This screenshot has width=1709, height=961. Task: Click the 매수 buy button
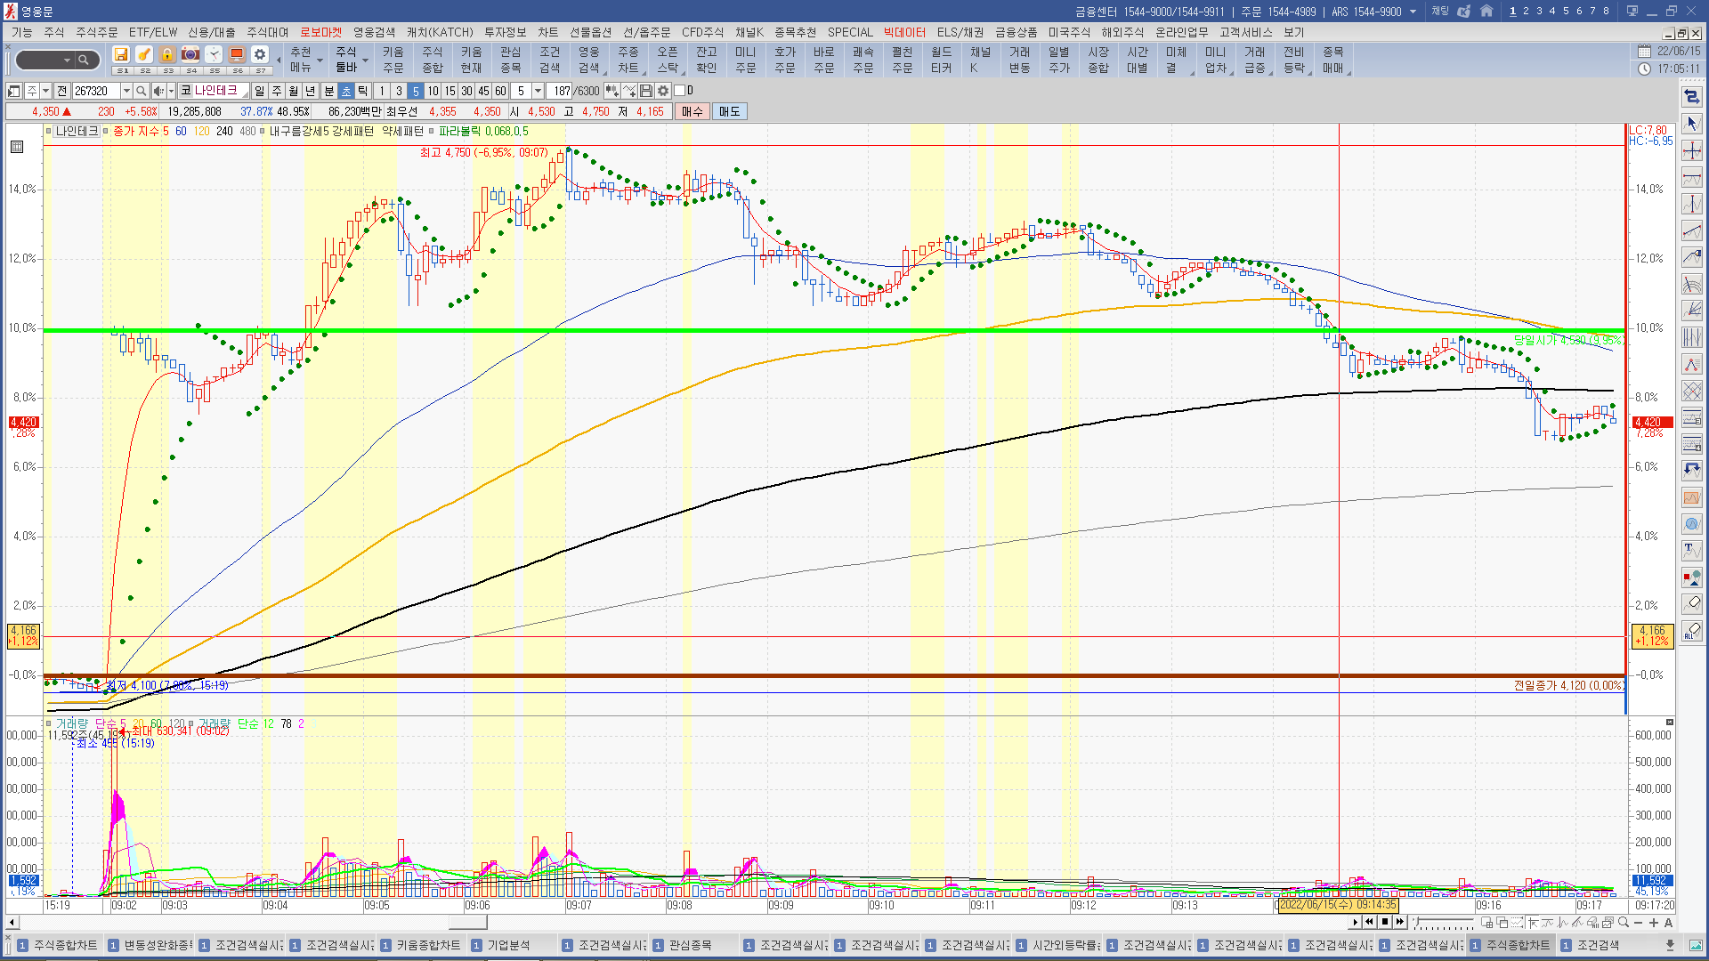(692, 111)
